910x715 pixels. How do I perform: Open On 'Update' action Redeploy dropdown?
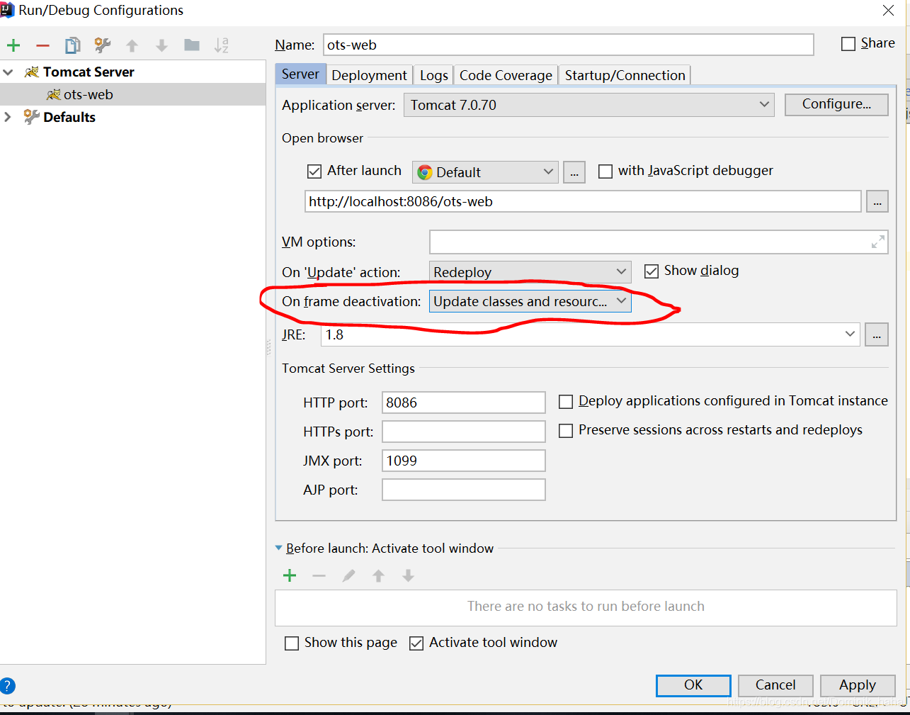click(x=530, y=272)
